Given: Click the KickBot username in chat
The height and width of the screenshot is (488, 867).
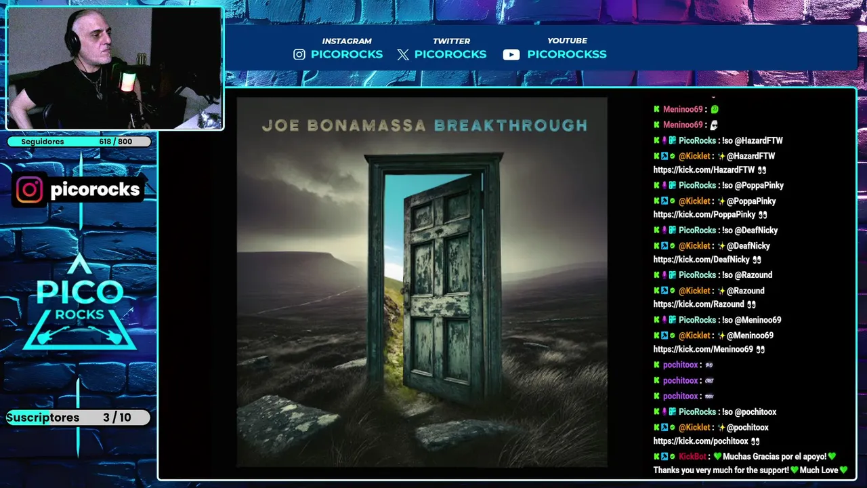Looking at the screenshot, I should tap(693, 457).
